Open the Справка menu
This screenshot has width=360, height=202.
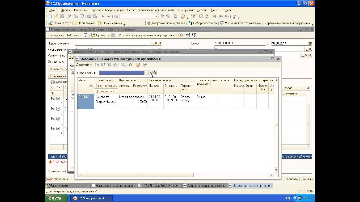[228, 10]
